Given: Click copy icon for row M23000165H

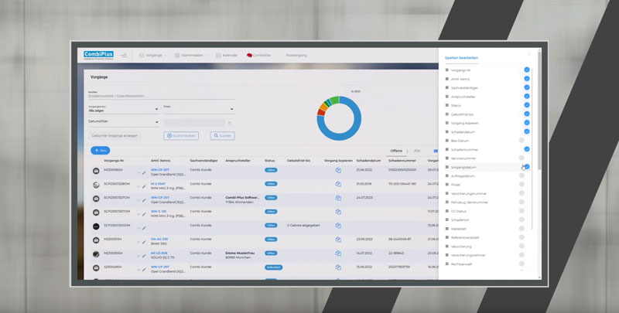Looking at the screenshot, I should tap(338, 169).
